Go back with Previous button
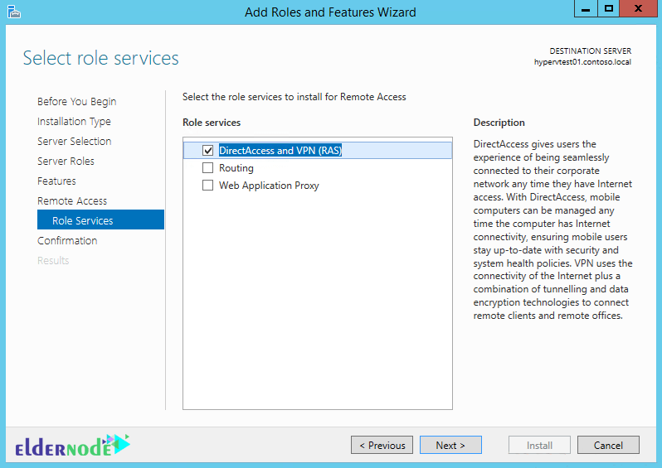Viewport: 662px width, 468px height. tap(382, 446)
